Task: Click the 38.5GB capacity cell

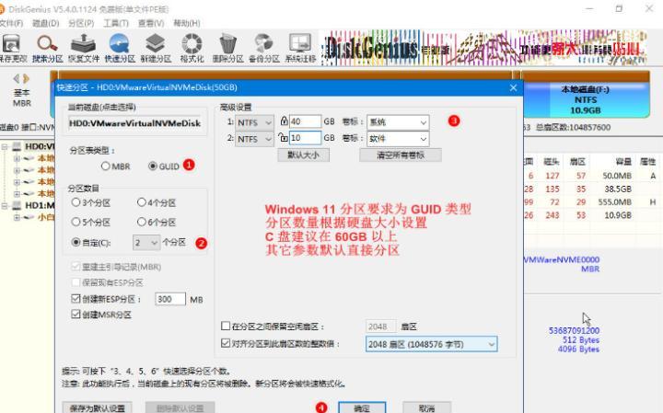Action: [x=618, y=189]
